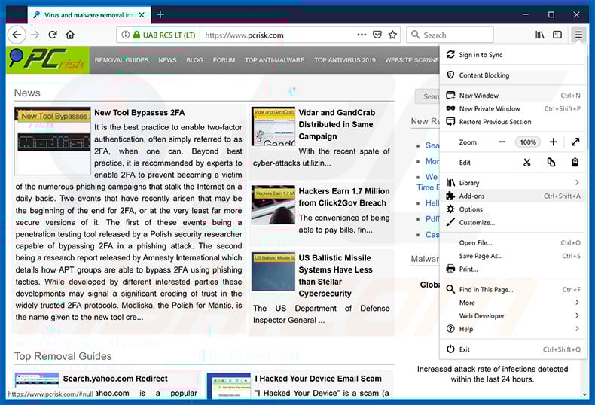Close the Virus and malware removal tab
Screen dimensions: 595x405
click(x=142, y=15)
